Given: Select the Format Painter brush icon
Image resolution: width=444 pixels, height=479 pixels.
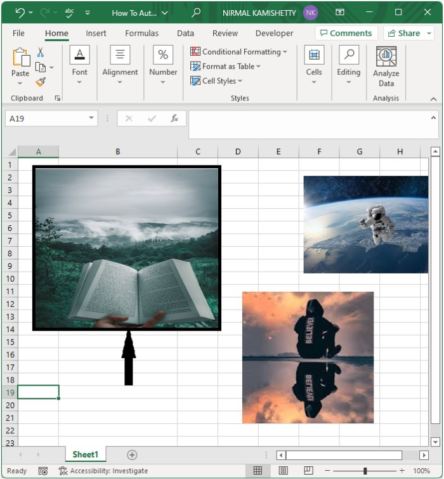Looking at the screenshot, I should [x=41, y=82].
